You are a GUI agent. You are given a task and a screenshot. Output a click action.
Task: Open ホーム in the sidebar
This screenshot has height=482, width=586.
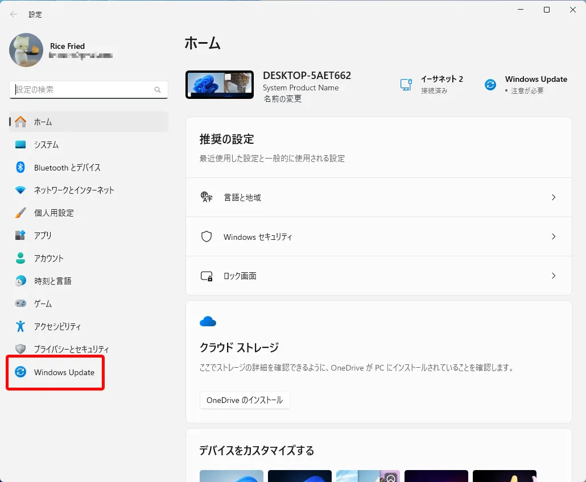(x=89, y=122)
